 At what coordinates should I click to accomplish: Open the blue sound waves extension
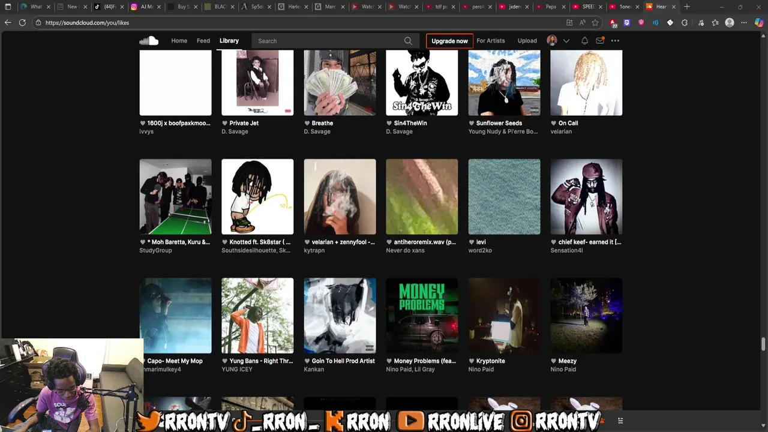(x=656, y=22)
